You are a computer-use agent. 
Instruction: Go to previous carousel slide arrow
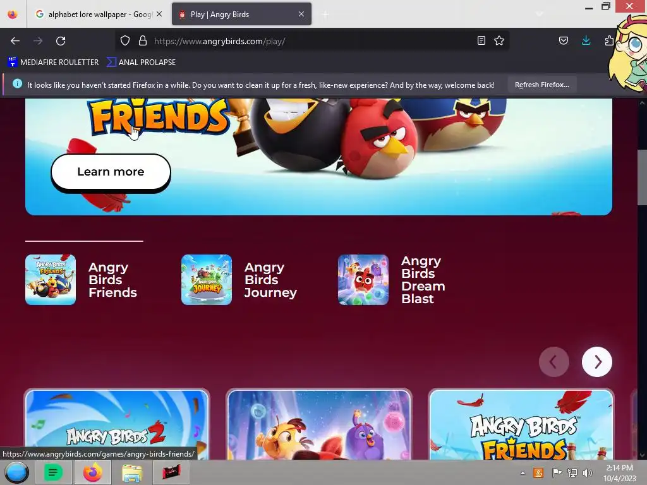[x=553, y=362]
